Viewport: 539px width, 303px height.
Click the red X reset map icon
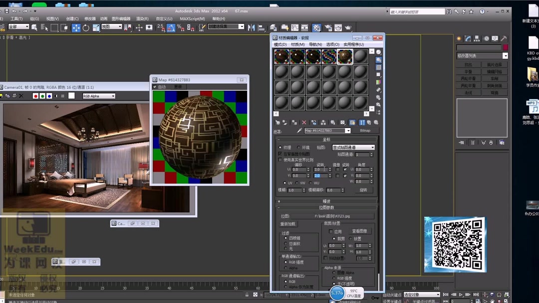[304, 123]
